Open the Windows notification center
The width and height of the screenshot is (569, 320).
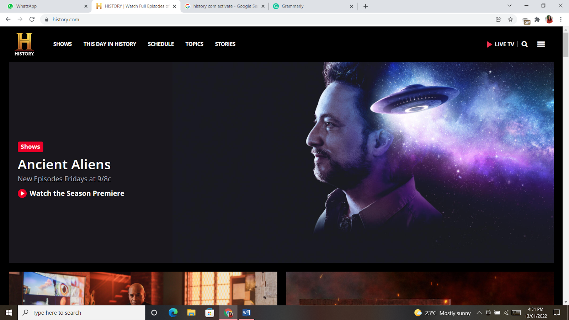[x=557, y=313]
